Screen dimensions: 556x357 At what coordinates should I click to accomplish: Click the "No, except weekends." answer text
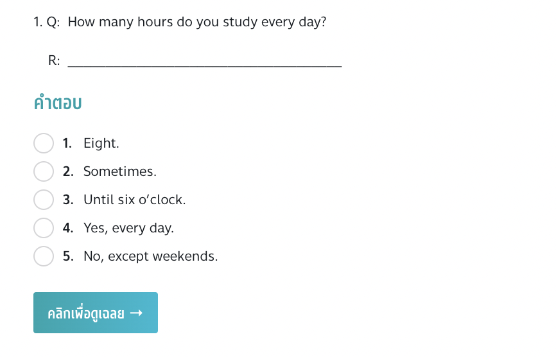(x=151, y=256)
